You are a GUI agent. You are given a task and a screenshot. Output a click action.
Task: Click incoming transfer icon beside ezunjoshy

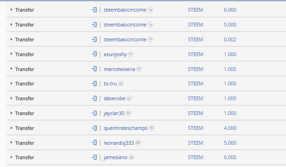pyautogui.click(x=94, y=54)
